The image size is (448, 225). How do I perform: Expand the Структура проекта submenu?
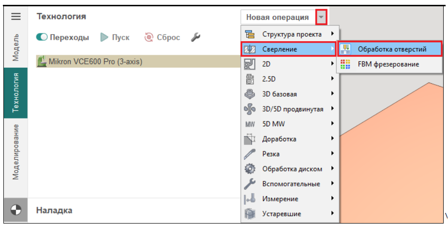[x=332, y=34]
